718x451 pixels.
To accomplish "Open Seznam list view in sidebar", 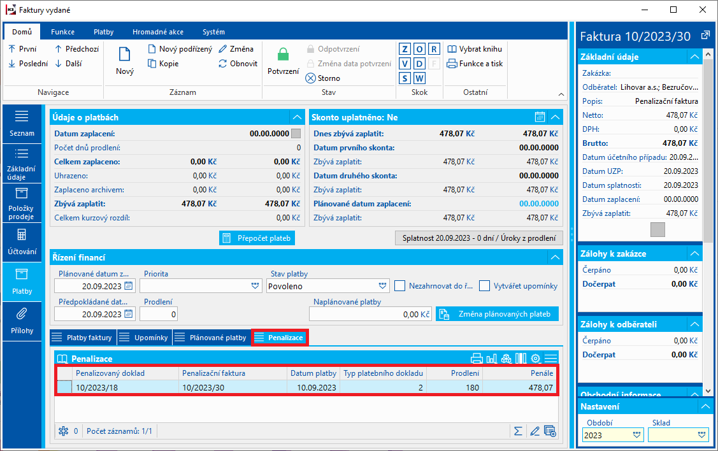I will (22, 124).
